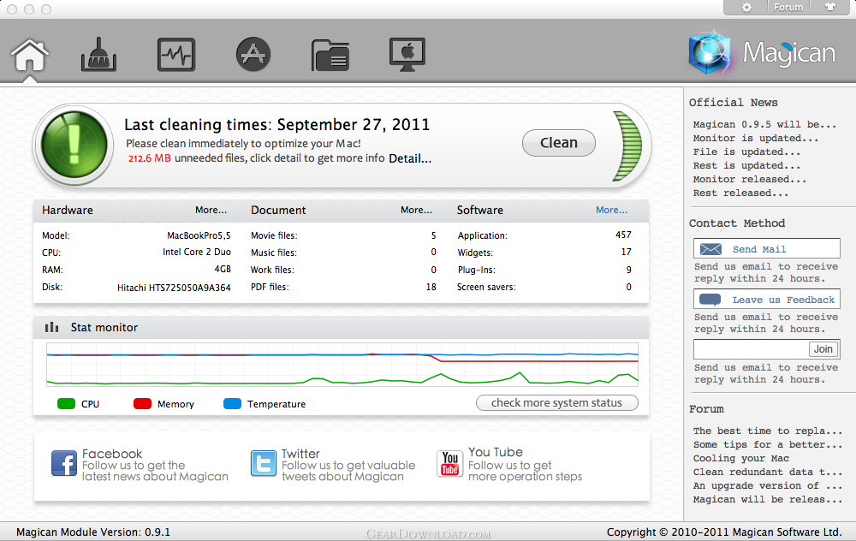Open the Facebook icon
The image size is (856, 541).
[64, 463]
